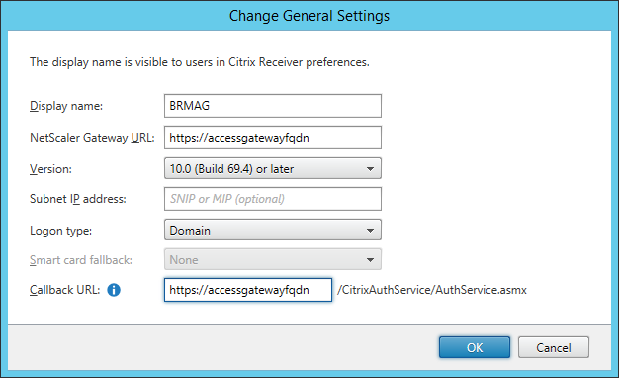Dismiss the dialog with the Cancel button

[554, 347]
